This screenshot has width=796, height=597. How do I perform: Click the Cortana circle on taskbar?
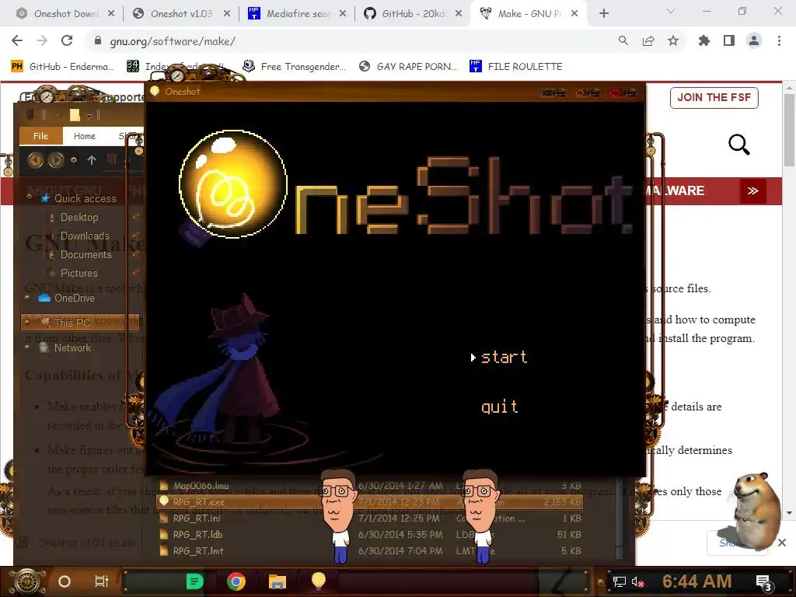(x=64, y=581)
